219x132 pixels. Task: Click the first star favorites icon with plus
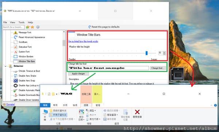click(x=28, y=27)
